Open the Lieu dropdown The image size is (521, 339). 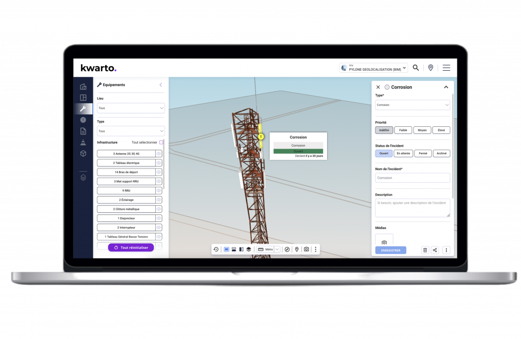pyautogui.click(x=131, y=108)
